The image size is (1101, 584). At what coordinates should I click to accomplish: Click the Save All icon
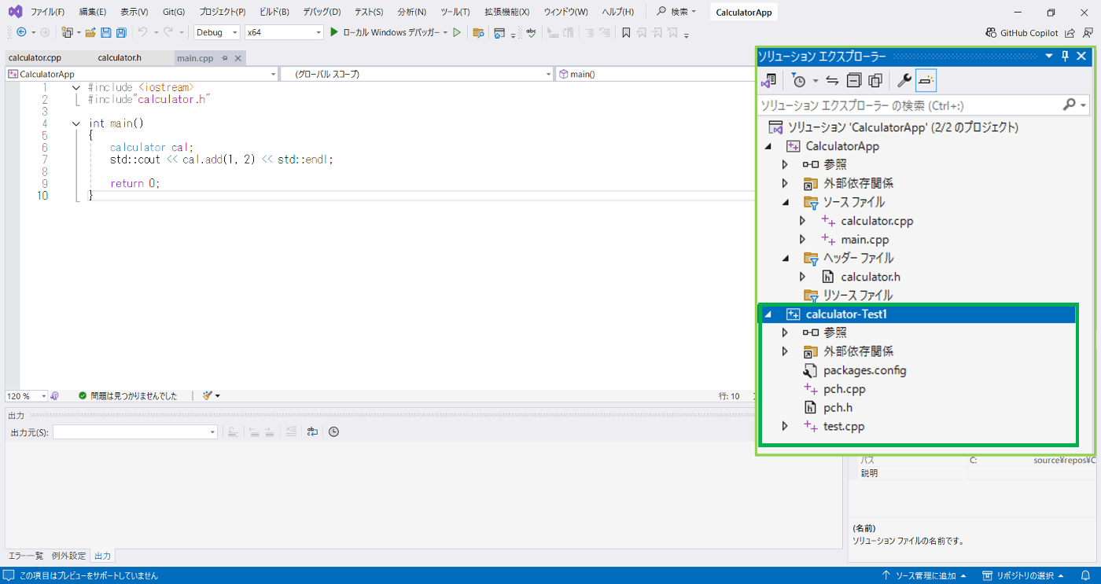(x=121, y=32)
